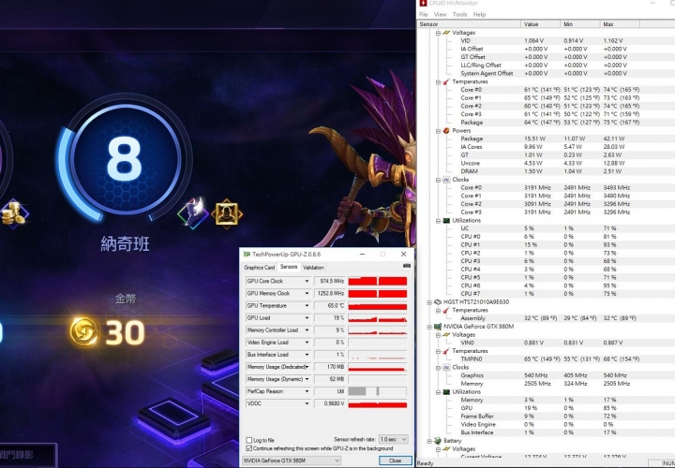Image resolution: width=675 pixels, height=468 pixels.
Task: Click the Value column header in HWMonitor
Action: click(x=541, y=24)
